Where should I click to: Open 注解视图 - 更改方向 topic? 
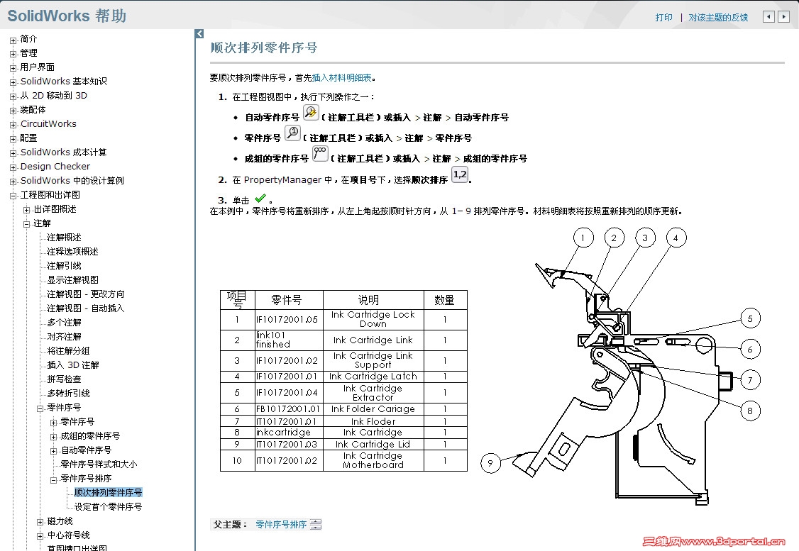click(x=86, y=294)
